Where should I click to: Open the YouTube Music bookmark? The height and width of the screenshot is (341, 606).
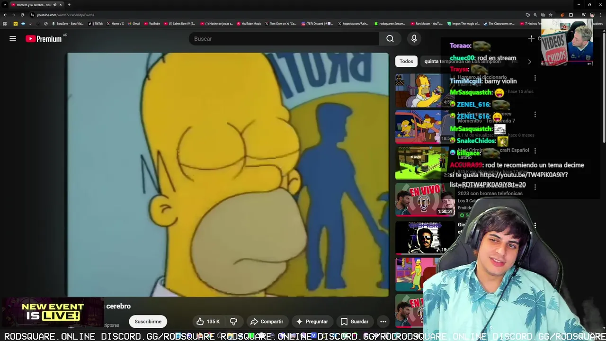pos(249,24)
